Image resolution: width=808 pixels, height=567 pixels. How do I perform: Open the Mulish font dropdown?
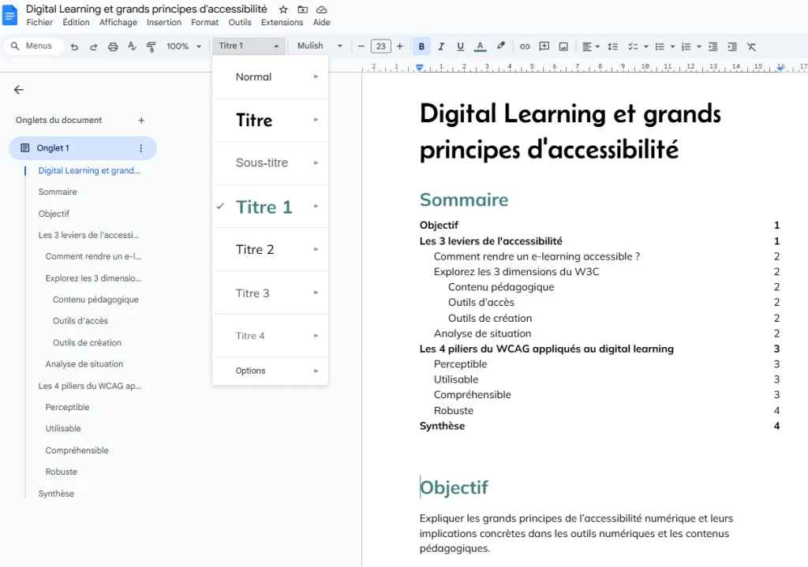(x=318, y=46)
